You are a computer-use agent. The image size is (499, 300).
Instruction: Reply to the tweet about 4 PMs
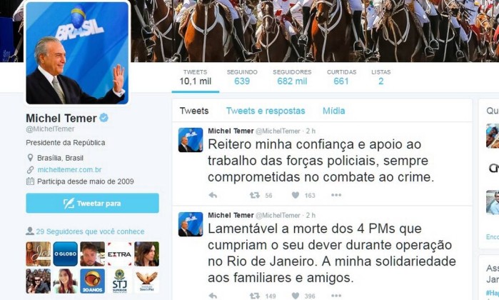[x=213, y=296]
